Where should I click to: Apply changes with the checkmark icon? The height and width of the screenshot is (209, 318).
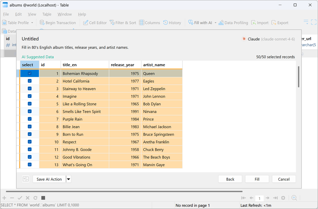20,198
